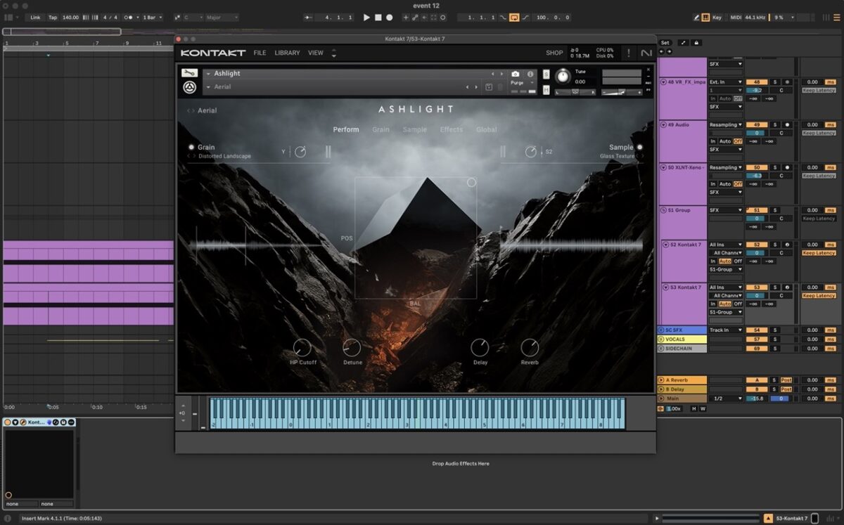This screenshot has width=844, height=525.
Task: Solo the Ashlight instrument in Kontakt
Action: (546, 74)
